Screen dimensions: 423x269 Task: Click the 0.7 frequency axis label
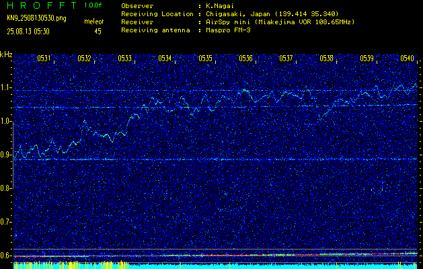pos(5,222)
